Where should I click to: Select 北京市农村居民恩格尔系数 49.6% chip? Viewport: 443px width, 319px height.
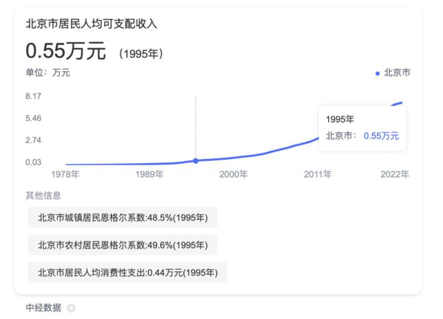click(x=122, y=245)
